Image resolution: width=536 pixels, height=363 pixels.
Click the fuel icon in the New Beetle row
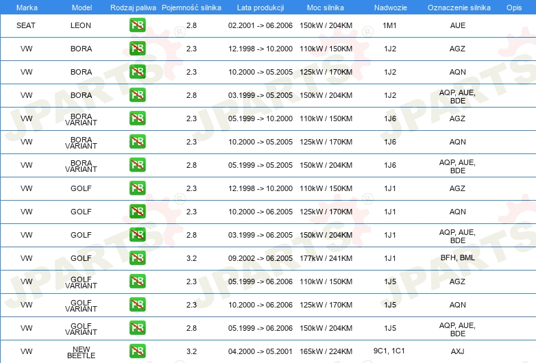click(137, 351)
